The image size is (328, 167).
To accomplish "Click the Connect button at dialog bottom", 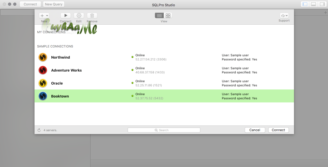I will click(278, 130).
